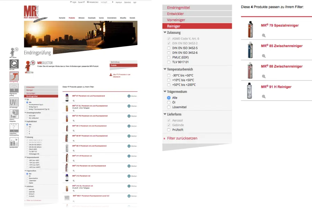This screenshot has width=312, height=208.
Task: Click magnifier under MR 67 Penetrant rot
Action: pyautogui.click(x=73, y=101)
